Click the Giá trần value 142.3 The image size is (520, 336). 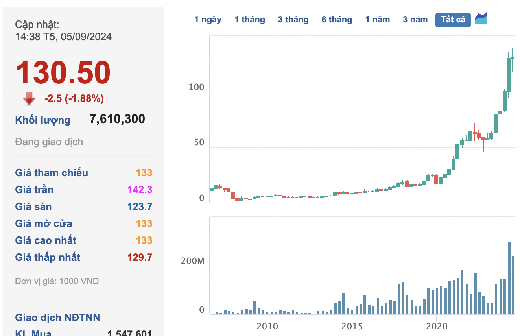(x=140, y=190)
